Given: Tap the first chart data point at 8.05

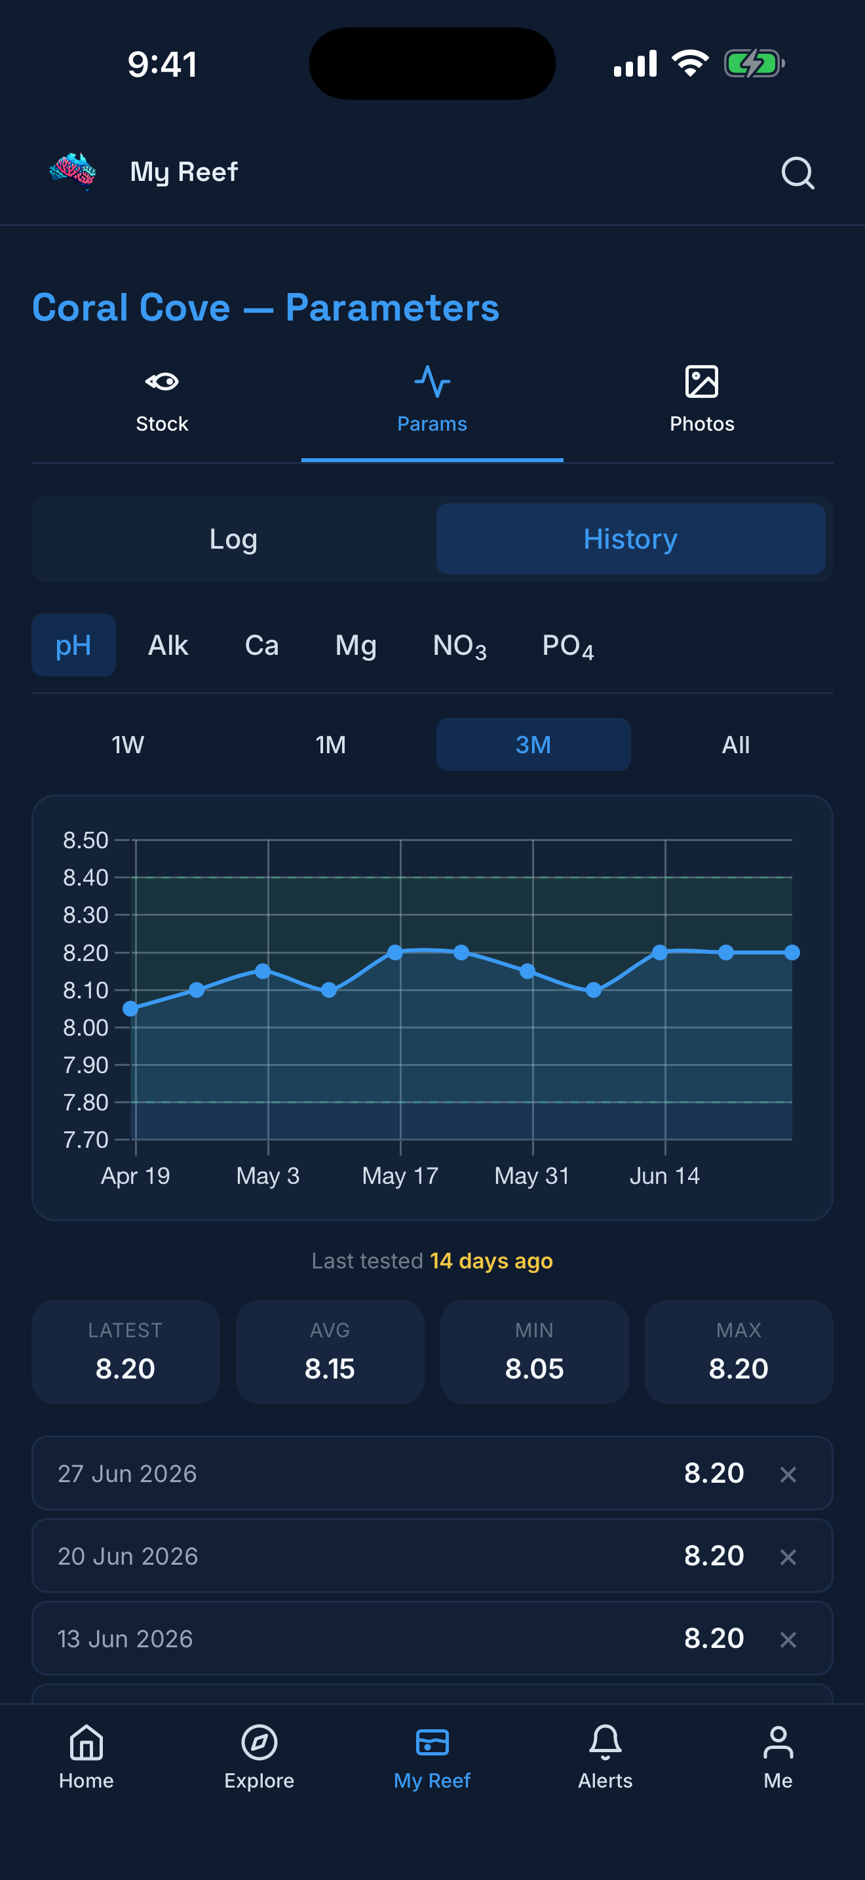Looking at the screenshot, I should (x=130, y=1009).
